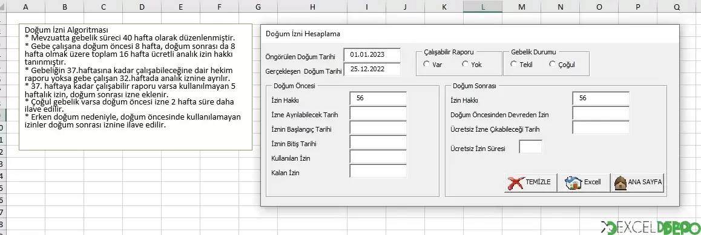Click the İzne Ayrılabilecek Tarih field
This screenshot has height=235, width=701.
click(x=378, y=113)
